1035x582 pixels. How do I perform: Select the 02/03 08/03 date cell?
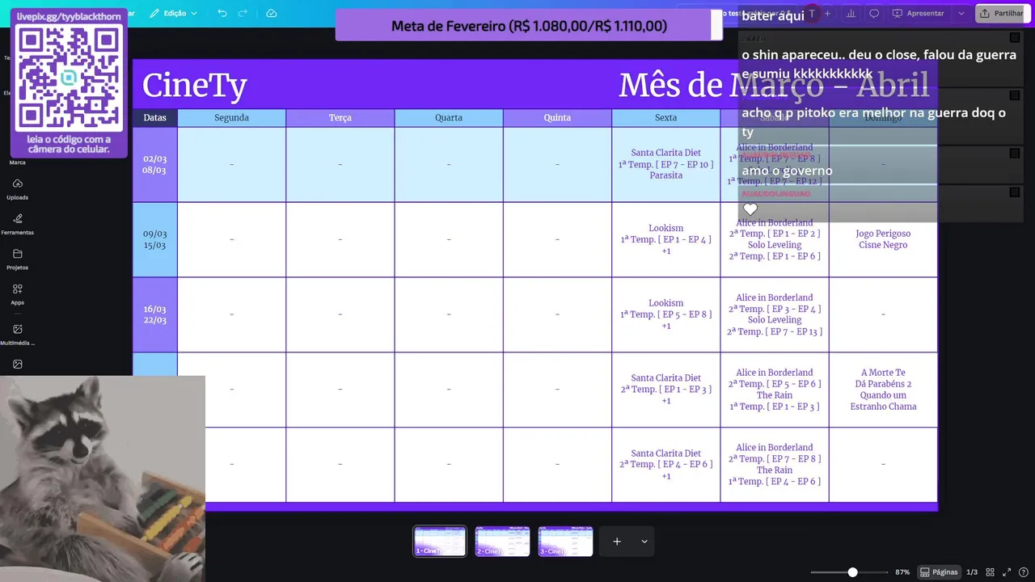click(x=155, y=165)
